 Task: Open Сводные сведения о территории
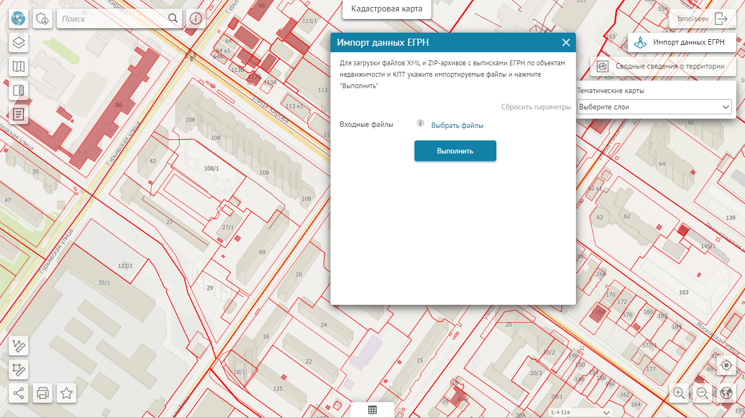pyautogui.click(x=663, y=66)
